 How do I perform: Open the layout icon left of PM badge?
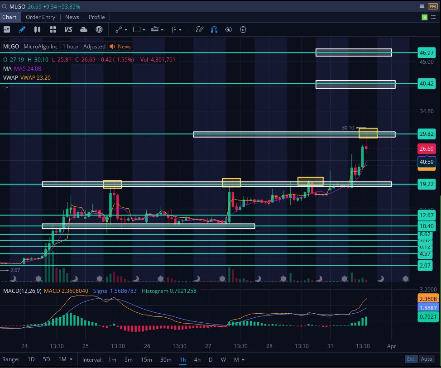click(422, 6)
